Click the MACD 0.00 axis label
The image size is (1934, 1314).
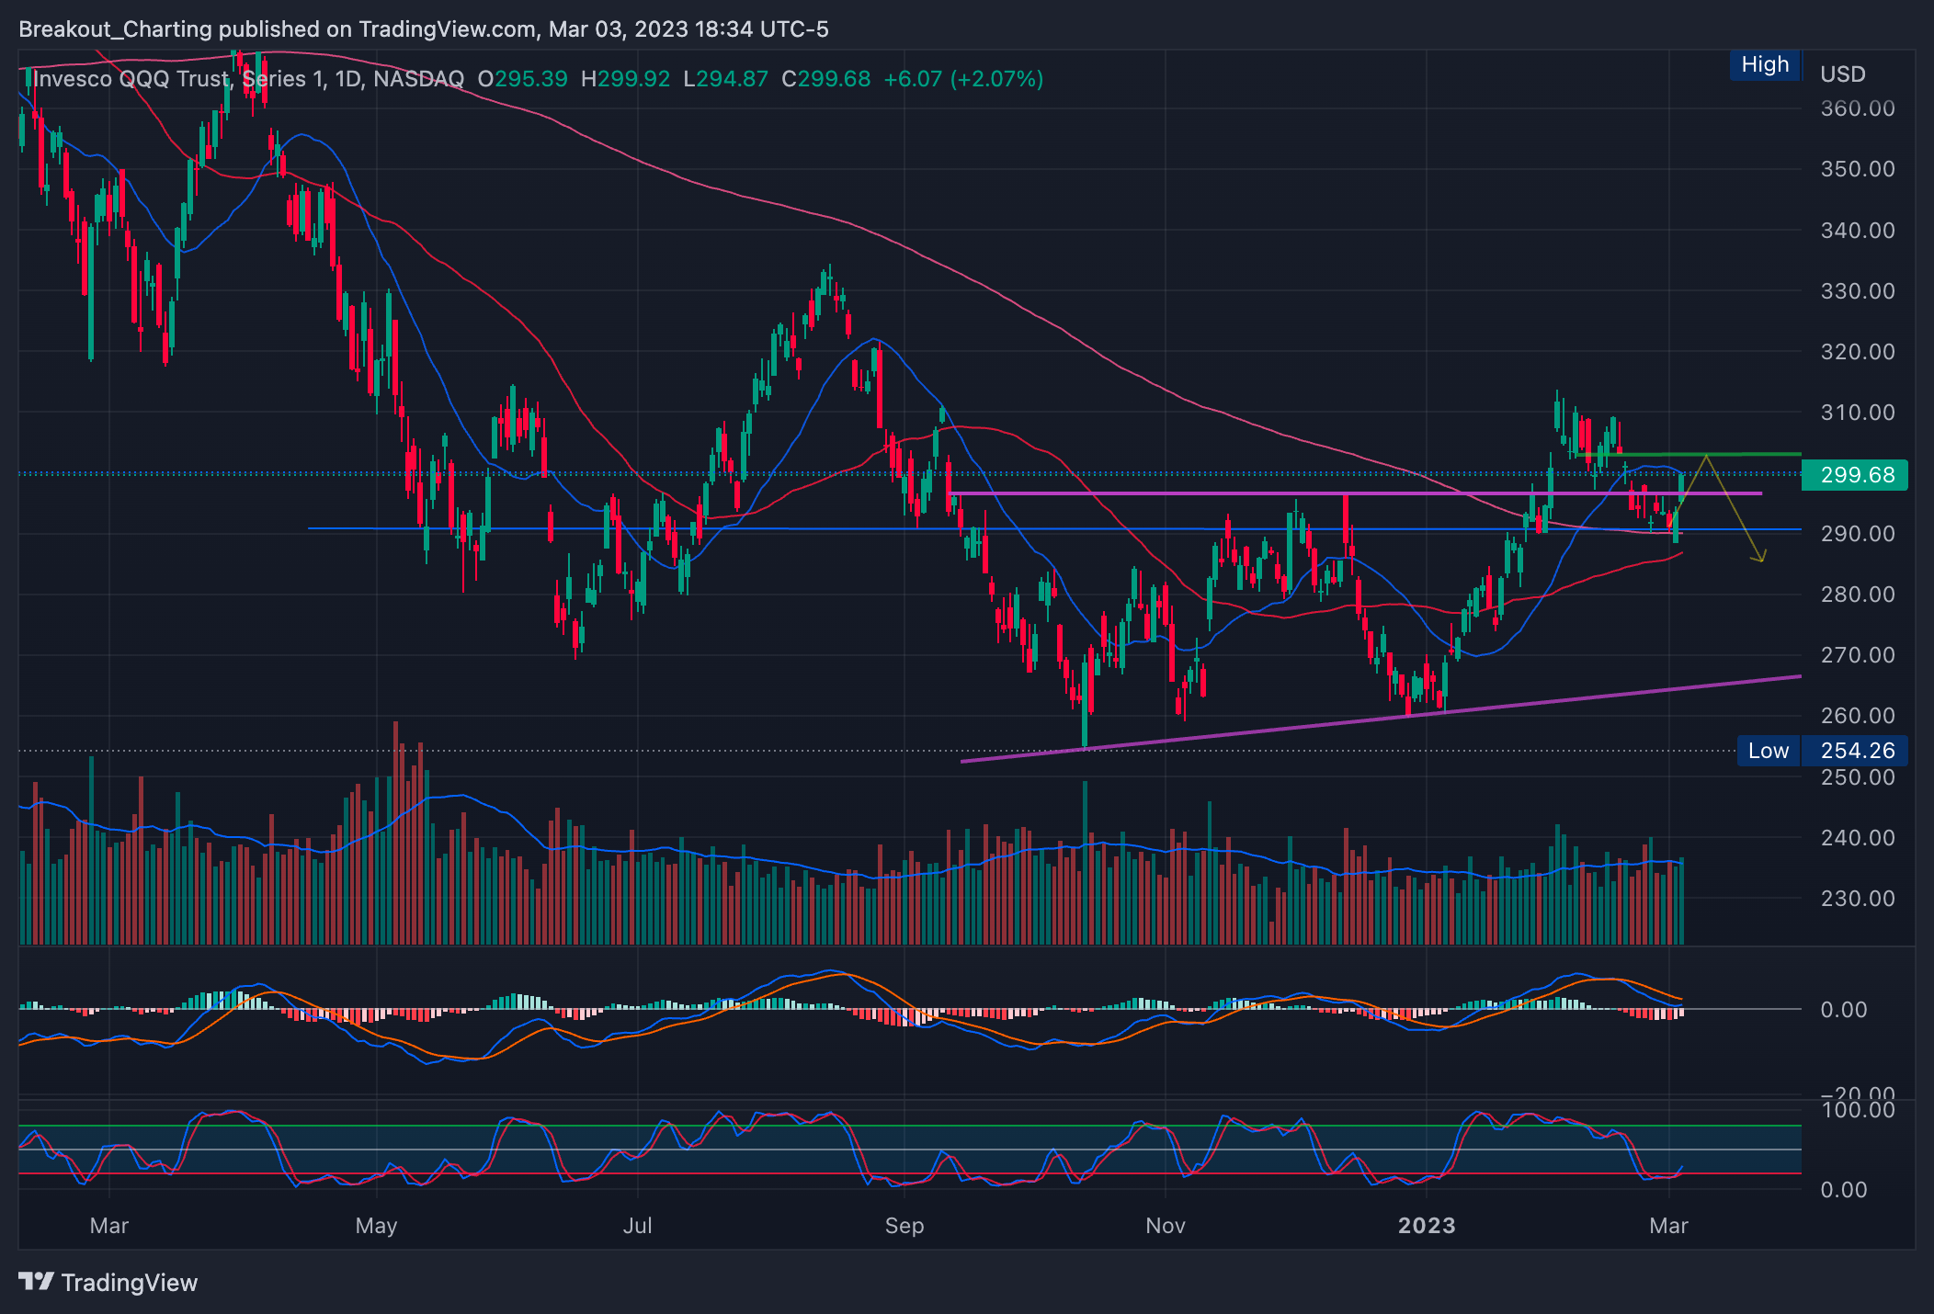tap(1843, 1010)
